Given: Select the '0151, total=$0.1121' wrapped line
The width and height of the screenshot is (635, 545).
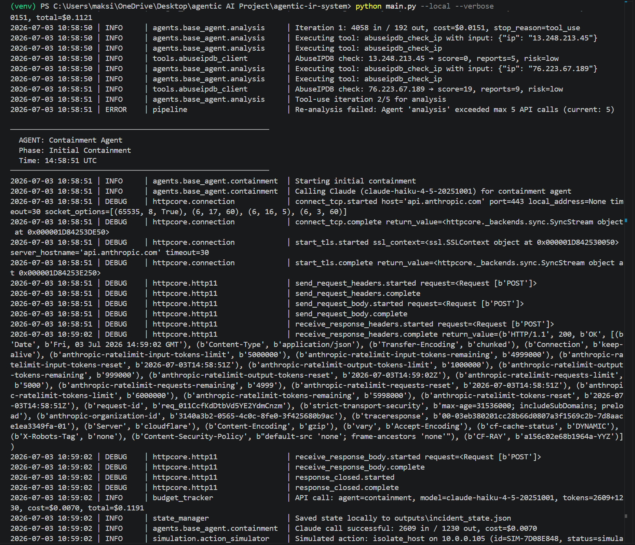Looking at the screenshot, I should (x=51, y=17).
